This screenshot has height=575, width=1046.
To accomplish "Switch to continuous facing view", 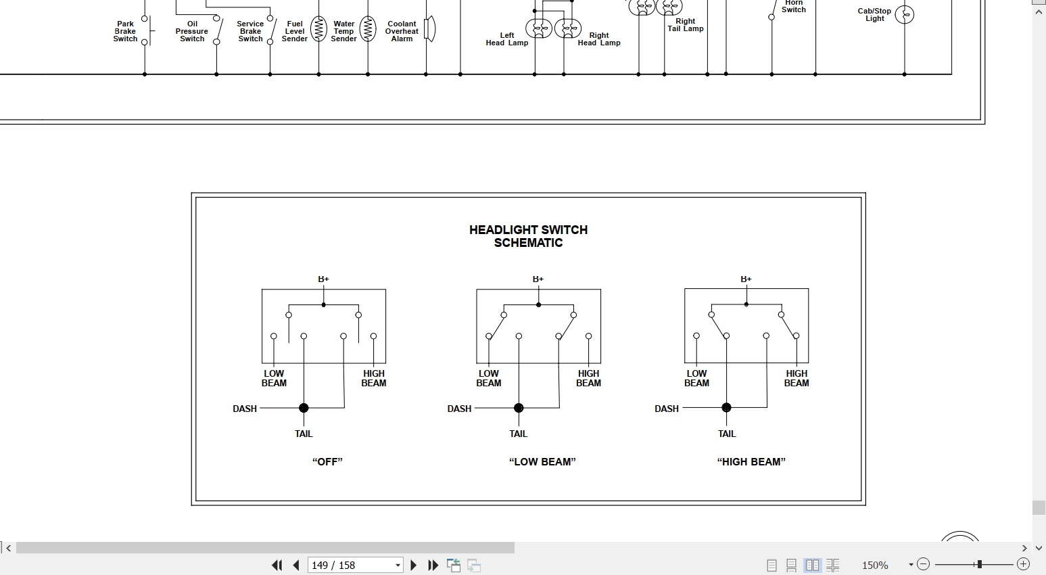I will coord(832,565).
